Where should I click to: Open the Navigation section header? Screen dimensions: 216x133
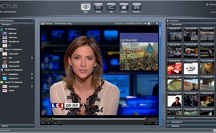click(x=17, y=24)
